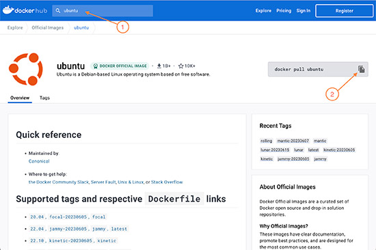Click the ubuntu breadcrumb link
This screenshot has width=376, height=250.
pyautogui.click(x=81, y=27)
